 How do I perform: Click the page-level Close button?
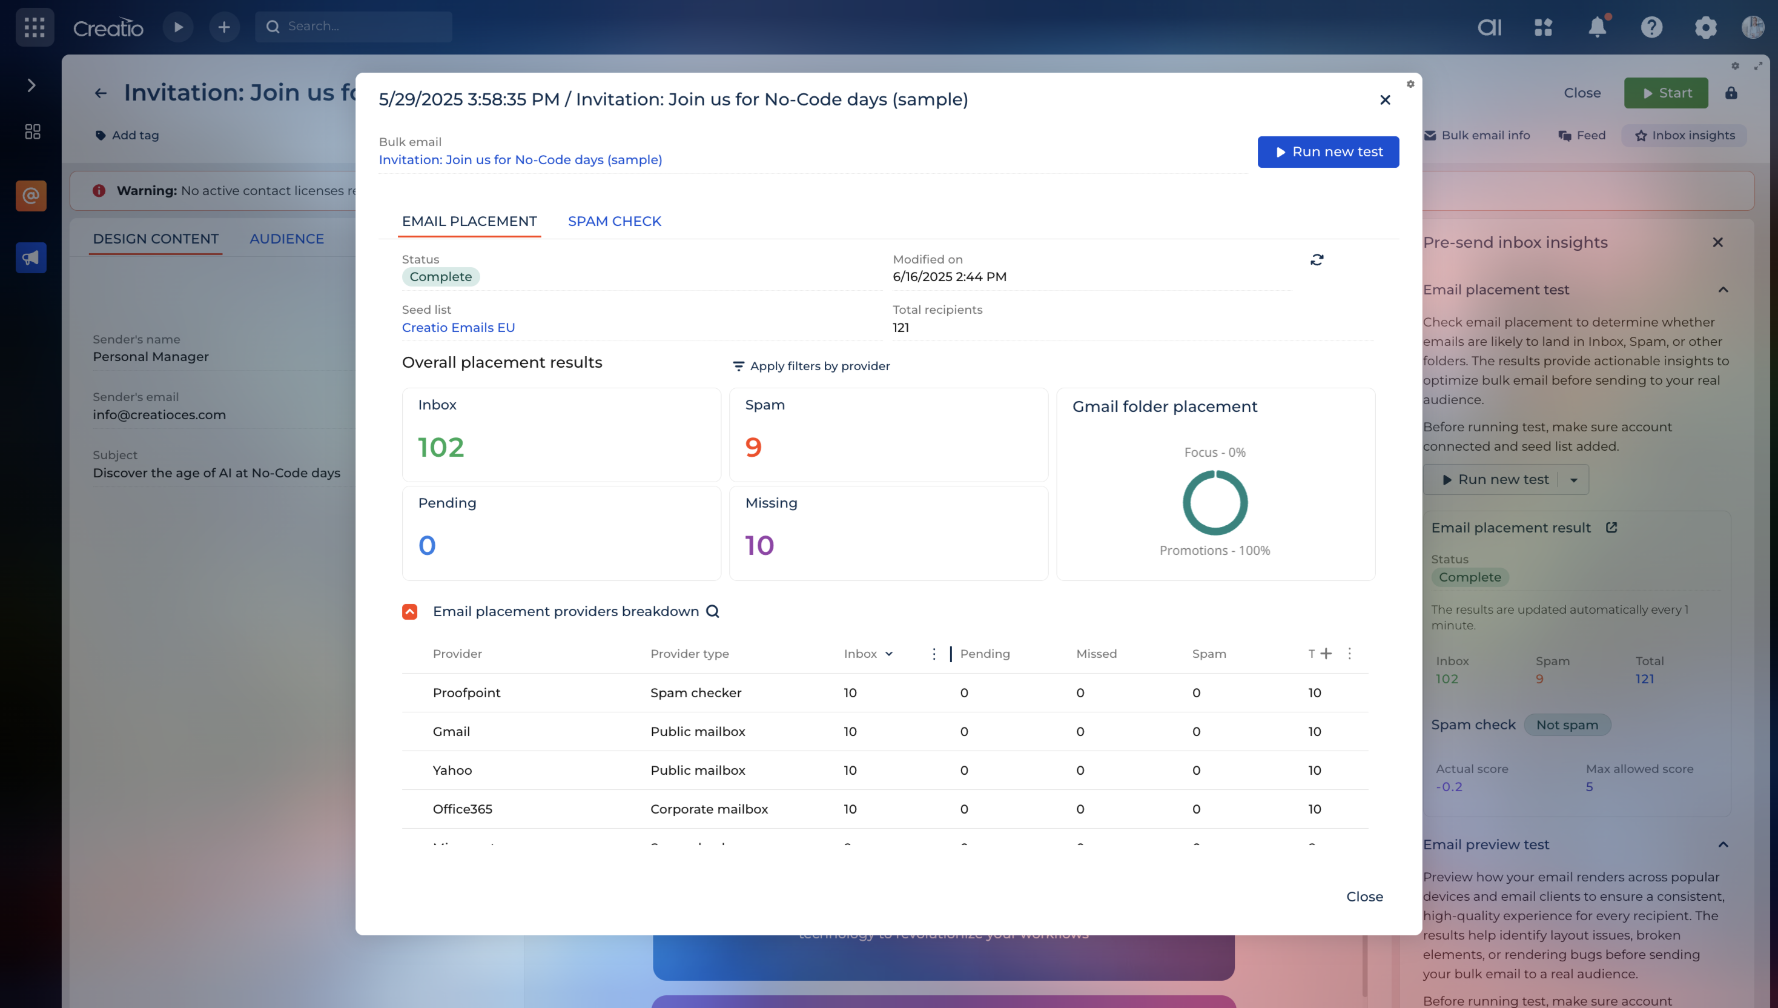pos(1581,93)
